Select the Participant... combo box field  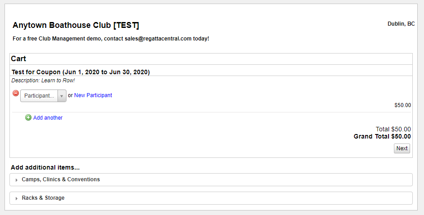coord(43,96)
